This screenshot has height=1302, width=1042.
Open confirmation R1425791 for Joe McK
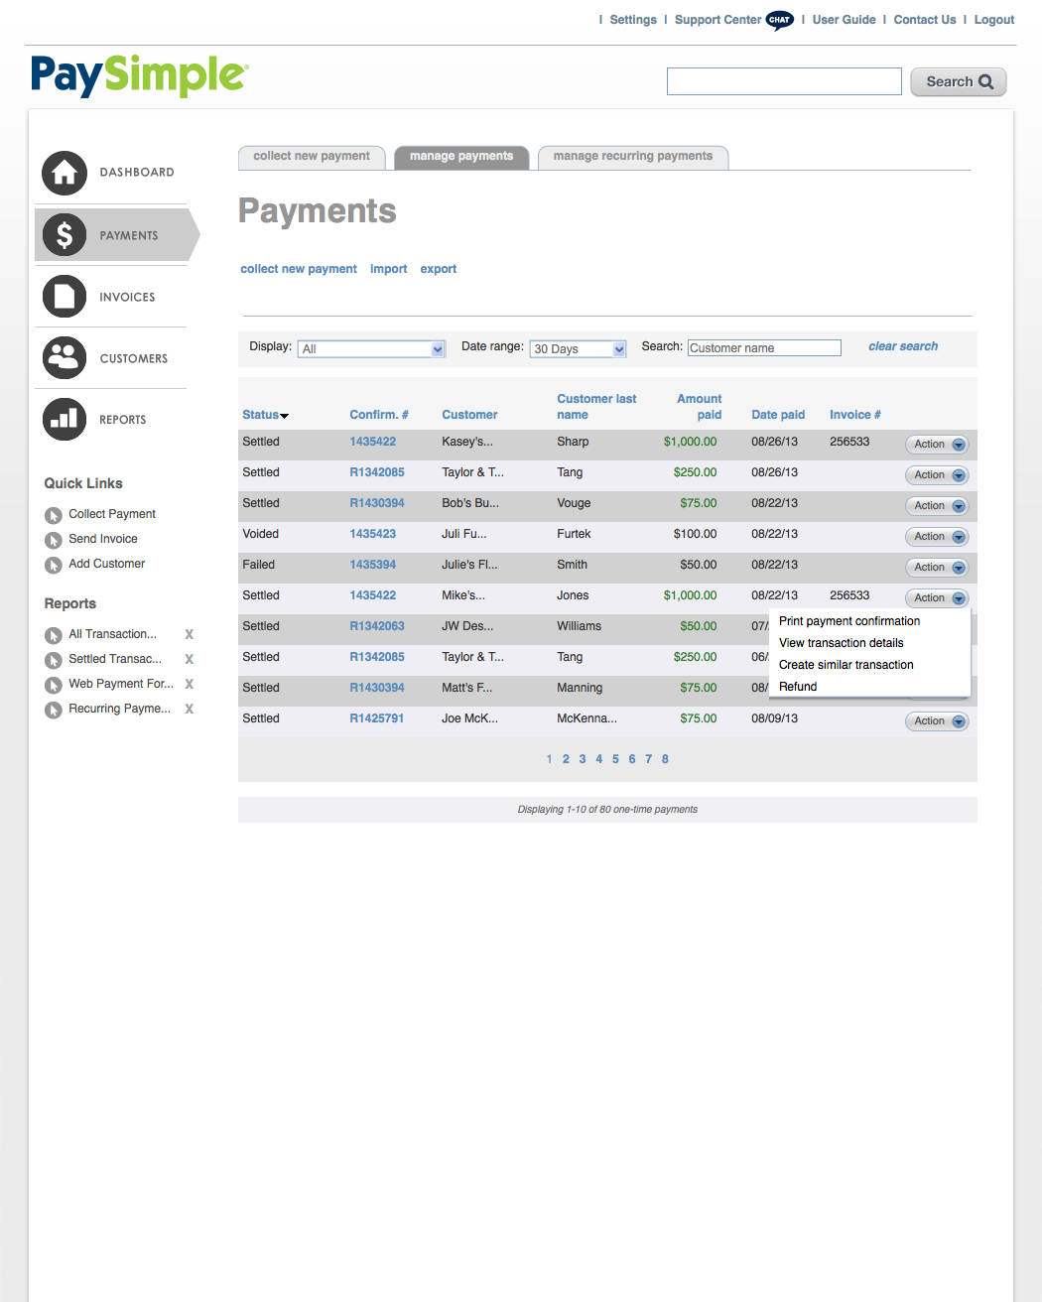(x=377, y=717)
